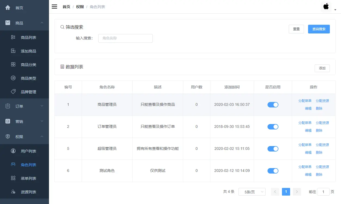Image resolution: width=341 pixels, height=204 pixels.
Task: Click the plus-square icon beside 添加商品
Action: pyautogui.click(x=13, y=51)
